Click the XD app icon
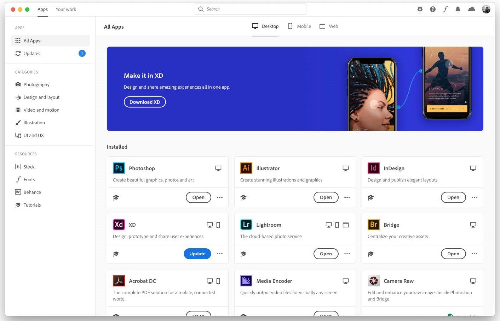 (x=119, y=225)
